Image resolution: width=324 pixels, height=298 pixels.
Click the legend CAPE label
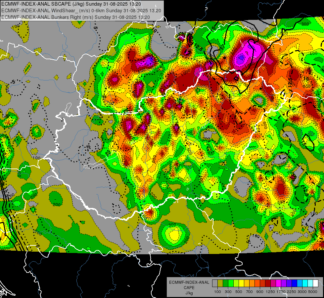click(x=189, y=288)
